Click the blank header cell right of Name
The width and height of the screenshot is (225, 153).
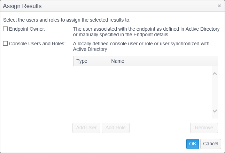215,61
